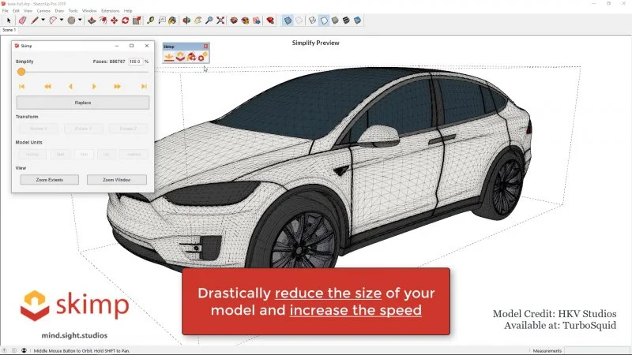Click the Simplify slider handle
Screen dimensions: 632x355
coord(21,72)
